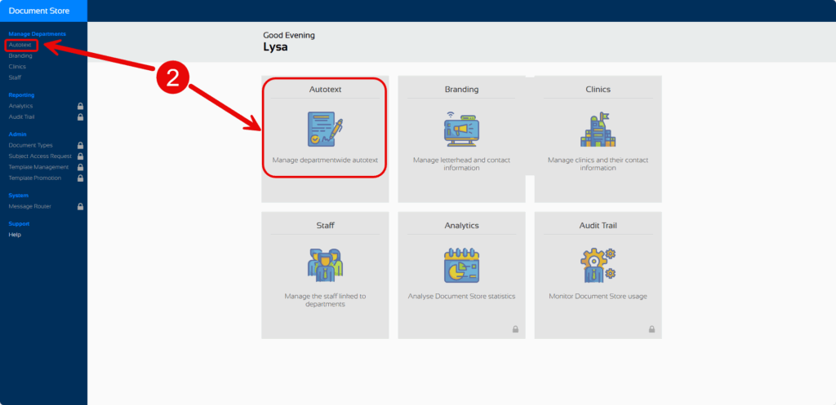The image size is (836, 405).
Task: Click lock icon beside Analytics in sidebar
Action: pos(81,106)
